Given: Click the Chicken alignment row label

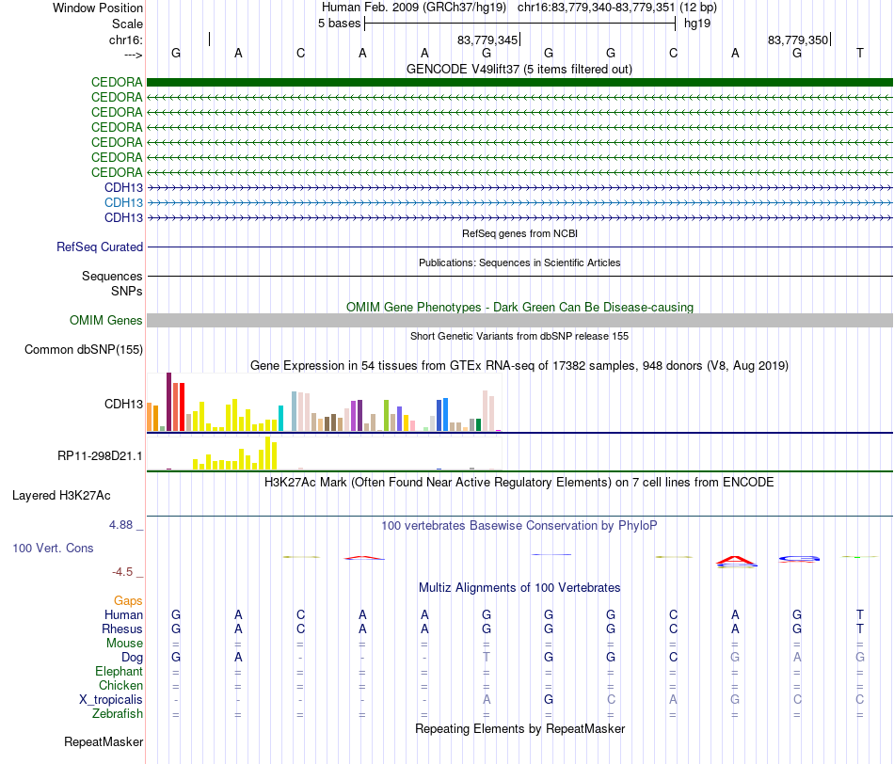Looking at the screenshot, I should [x=120, y=685].
